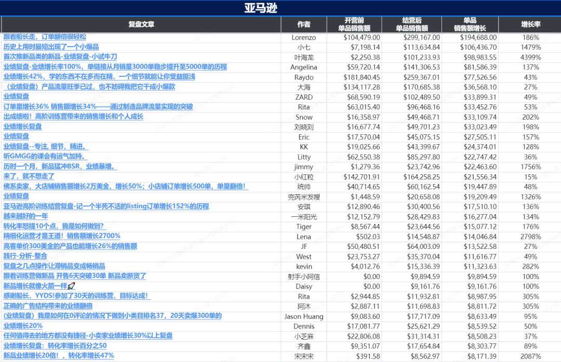Open link 业绩增长复盘：转化率增长百分之50
Image resolution: width=561 pixels, height=362 pixels.
[x=55, y=345]
